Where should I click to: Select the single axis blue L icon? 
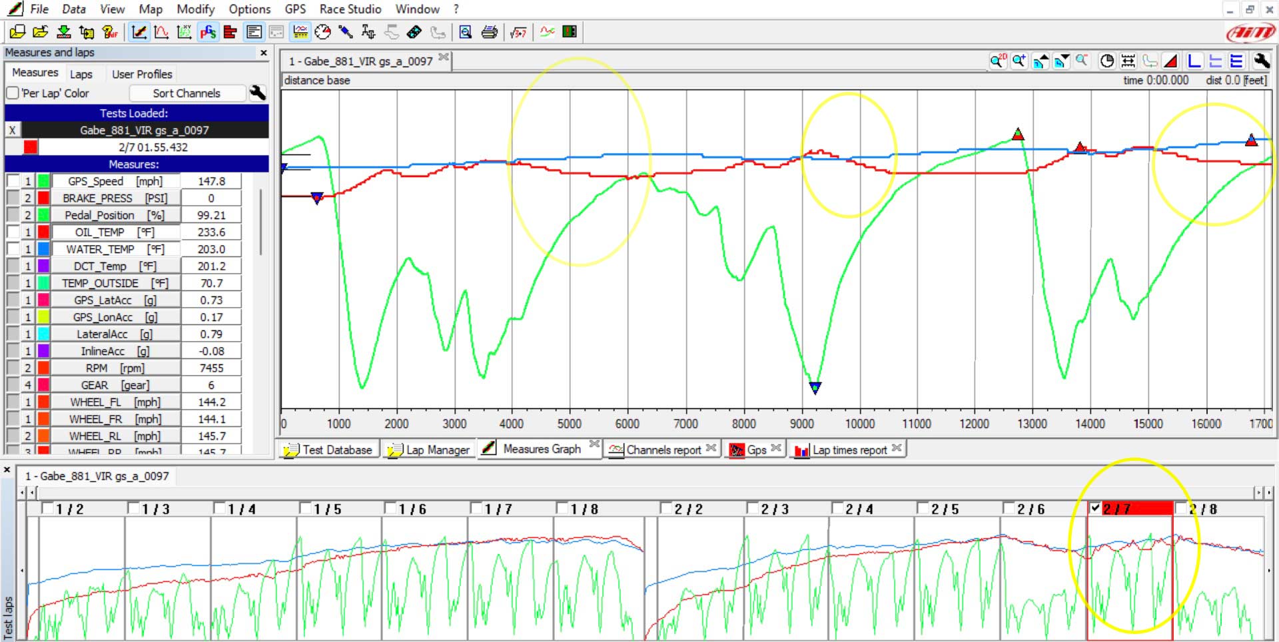(x=1194, y=61)
